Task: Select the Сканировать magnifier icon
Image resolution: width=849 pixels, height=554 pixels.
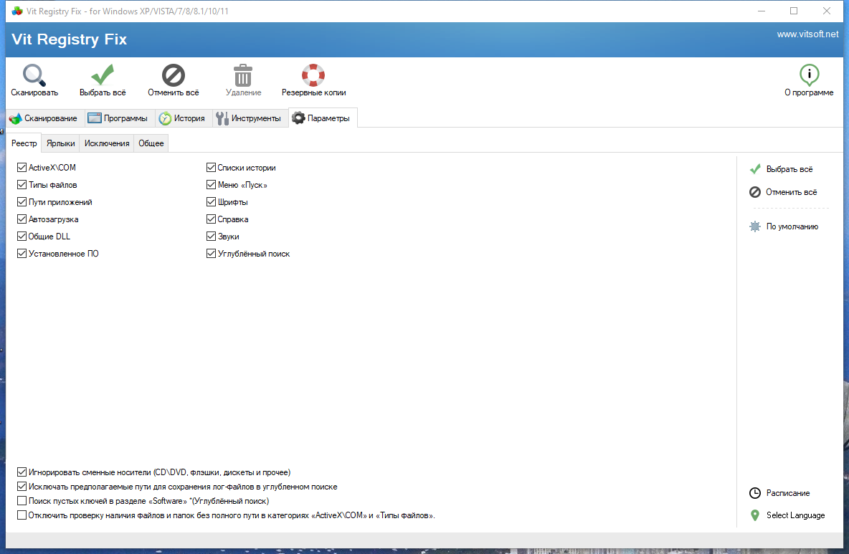Action: [34, 74]
